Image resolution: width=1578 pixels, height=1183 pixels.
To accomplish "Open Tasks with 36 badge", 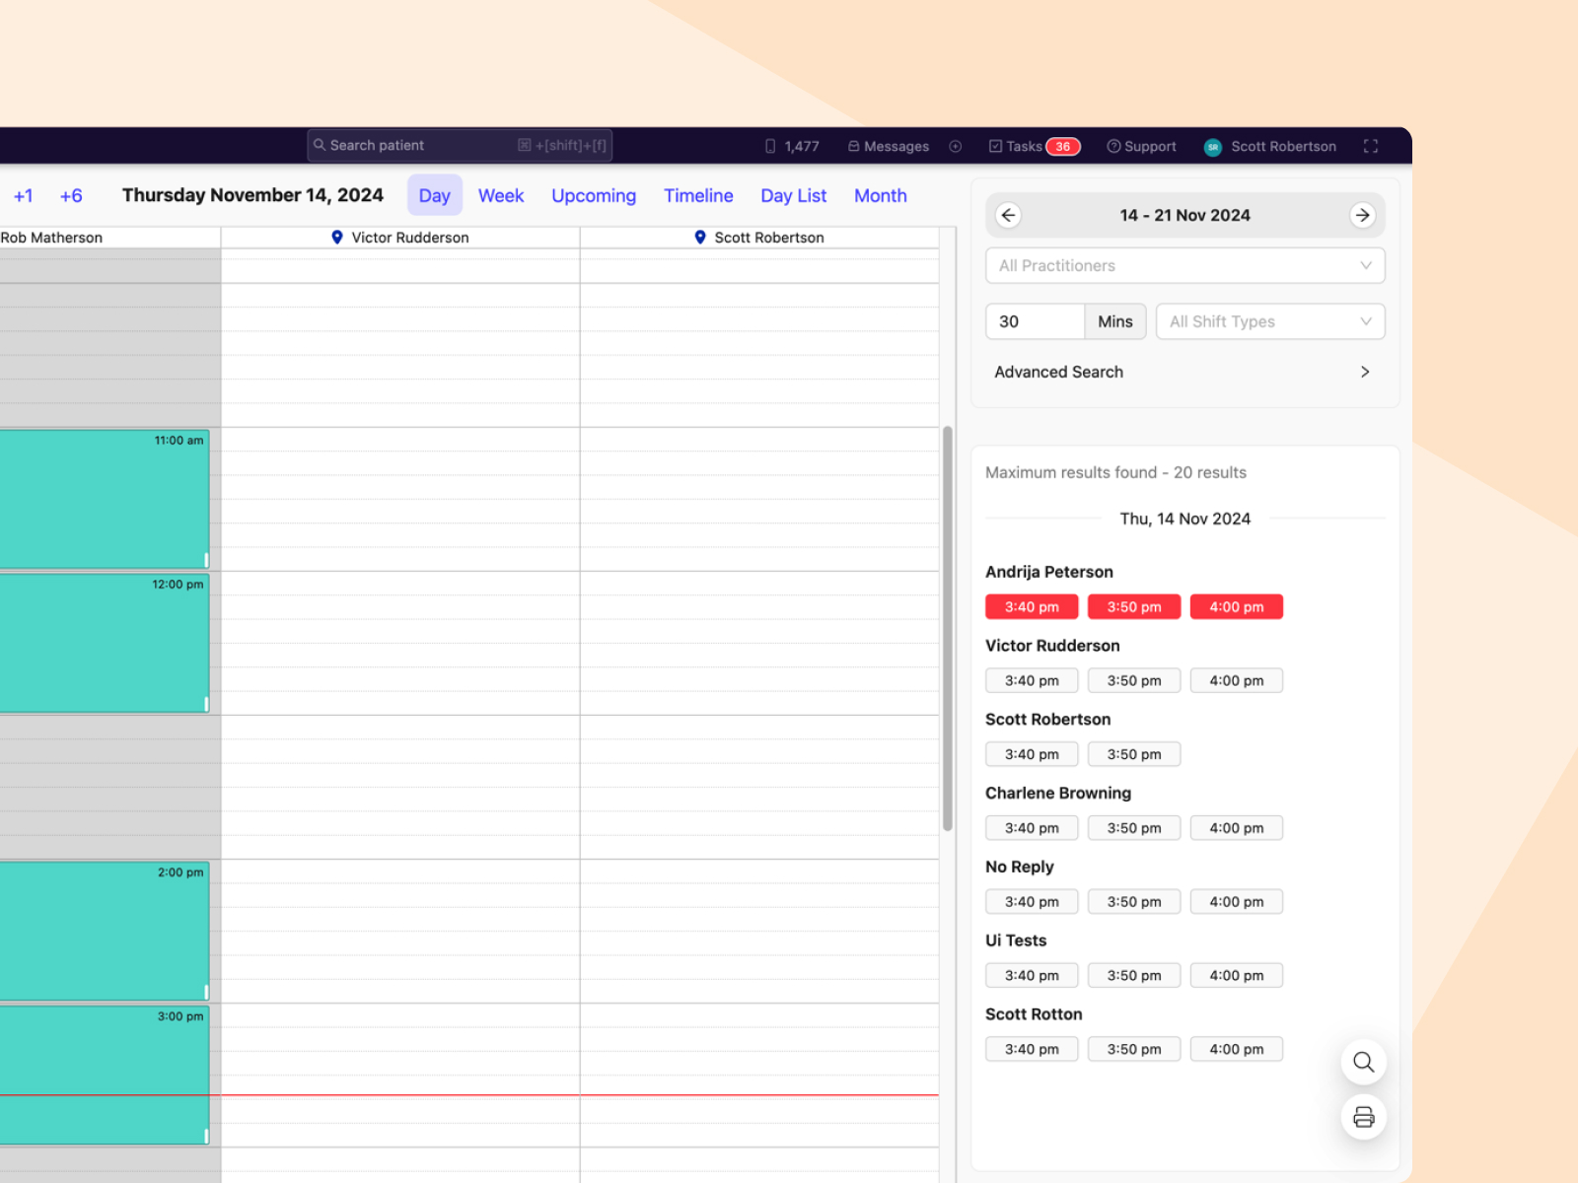I will click(1035, 146).
